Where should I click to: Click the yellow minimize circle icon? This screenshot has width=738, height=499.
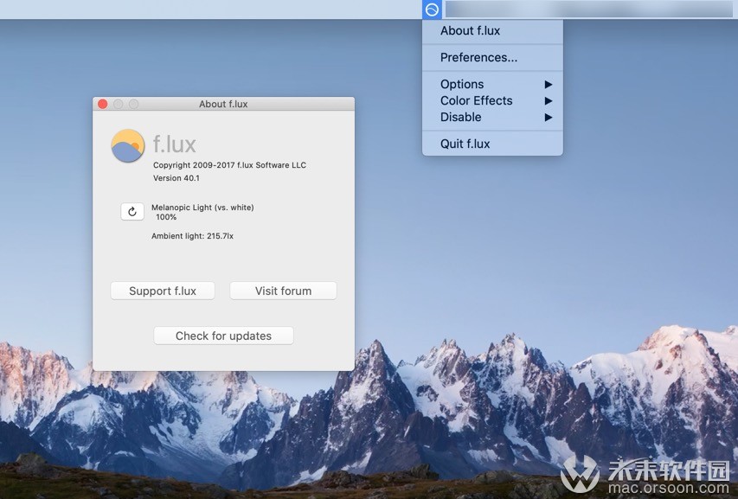117,103
